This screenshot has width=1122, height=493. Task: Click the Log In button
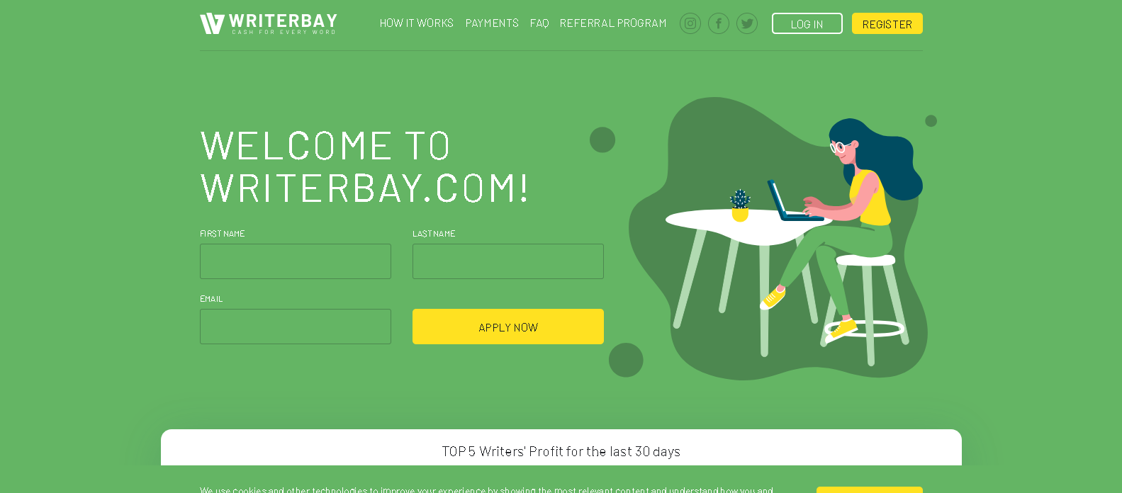coord(807,23)
